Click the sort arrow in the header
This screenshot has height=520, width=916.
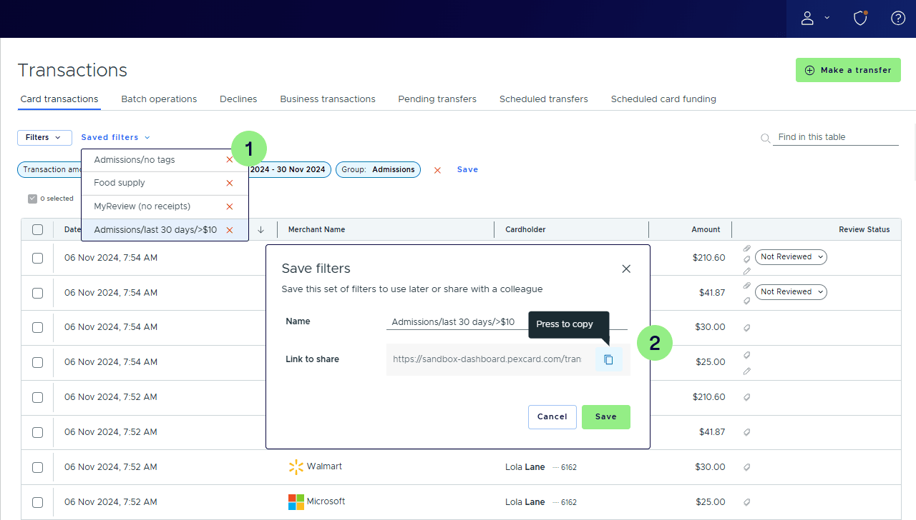point(261,229)
